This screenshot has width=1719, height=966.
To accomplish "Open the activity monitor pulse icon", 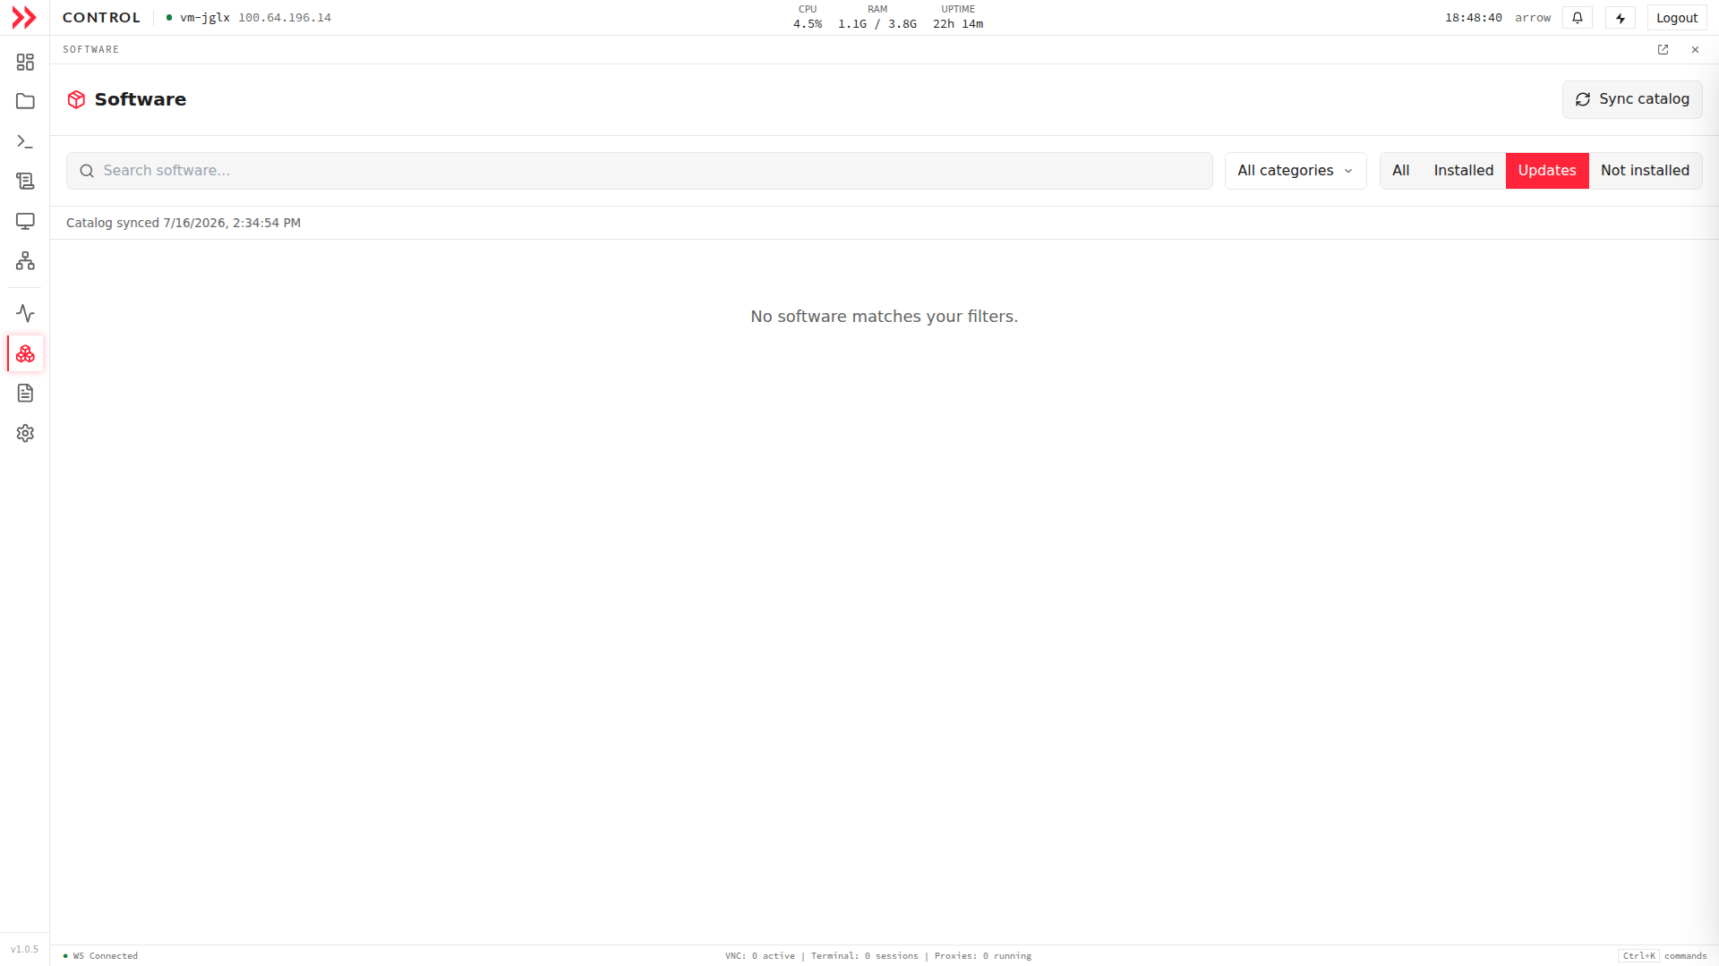I will coord(25,313).
